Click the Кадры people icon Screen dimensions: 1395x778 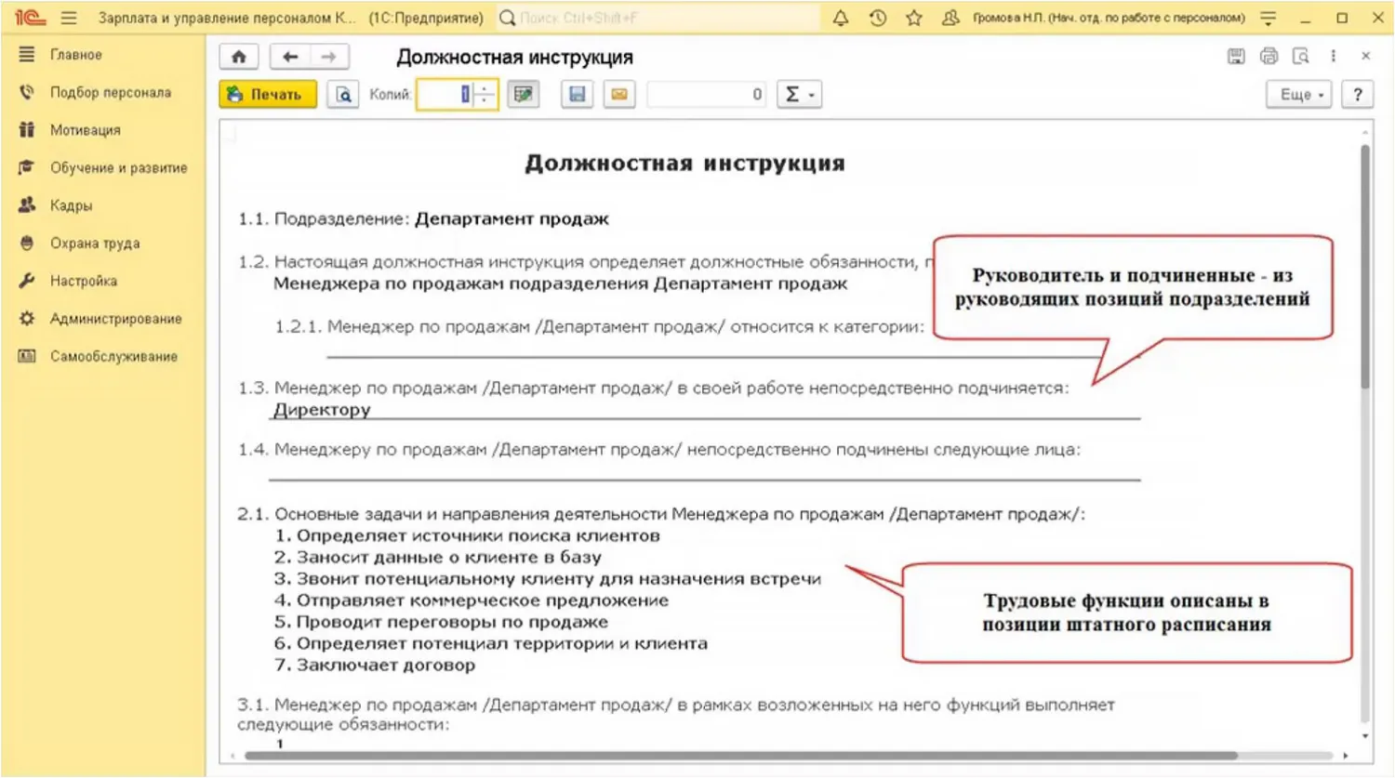(x=27, y=205)
